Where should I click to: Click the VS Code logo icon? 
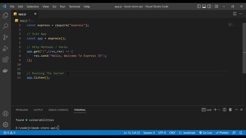[x=4, y=7]
